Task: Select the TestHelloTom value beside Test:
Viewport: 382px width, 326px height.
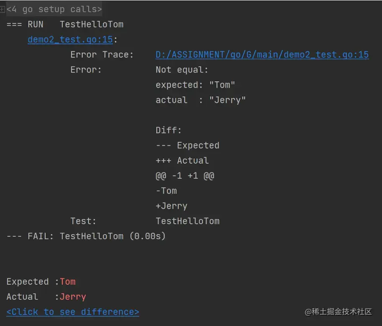Action: pos(188,221)
